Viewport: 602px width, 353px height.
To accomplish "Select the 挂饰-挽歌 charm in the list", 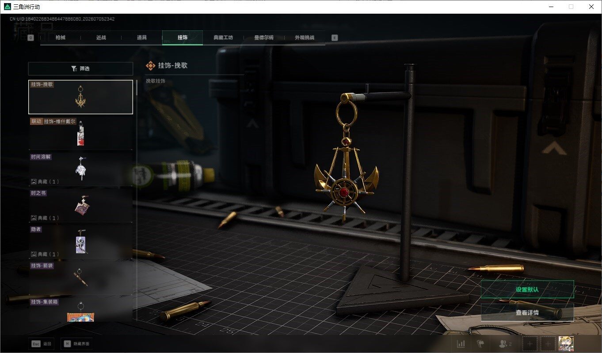I will point(80,97).
